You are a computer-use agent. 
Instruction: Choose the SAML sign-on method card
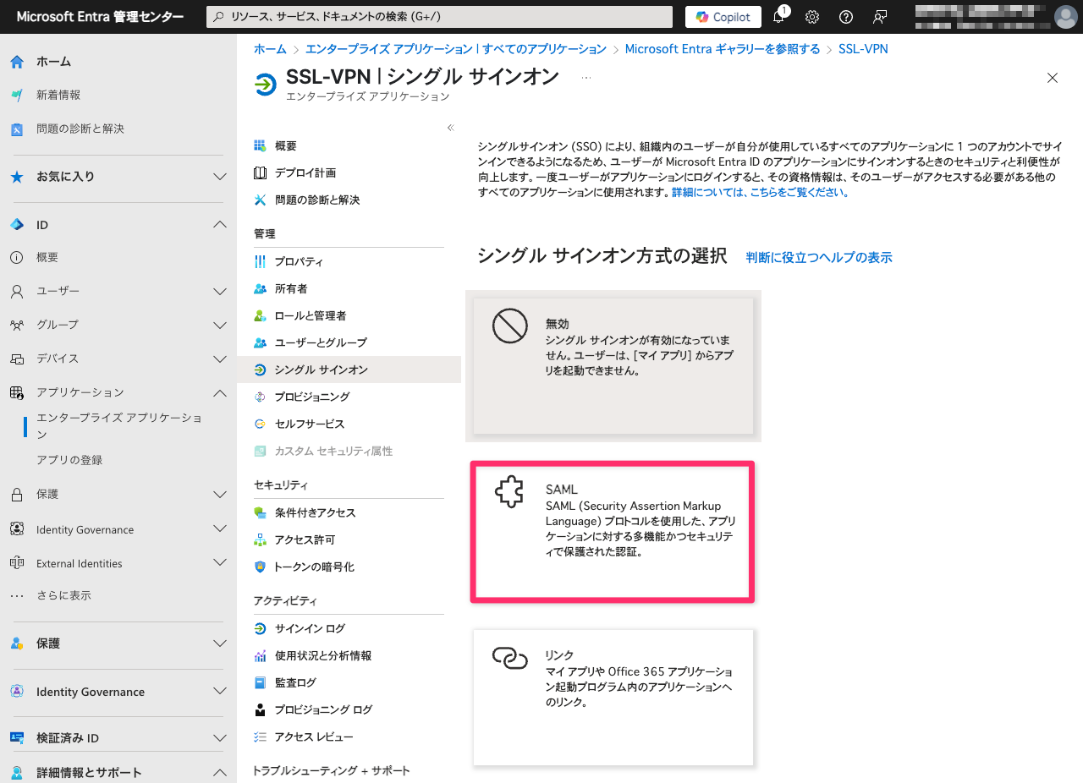click(x=613, y=532)
